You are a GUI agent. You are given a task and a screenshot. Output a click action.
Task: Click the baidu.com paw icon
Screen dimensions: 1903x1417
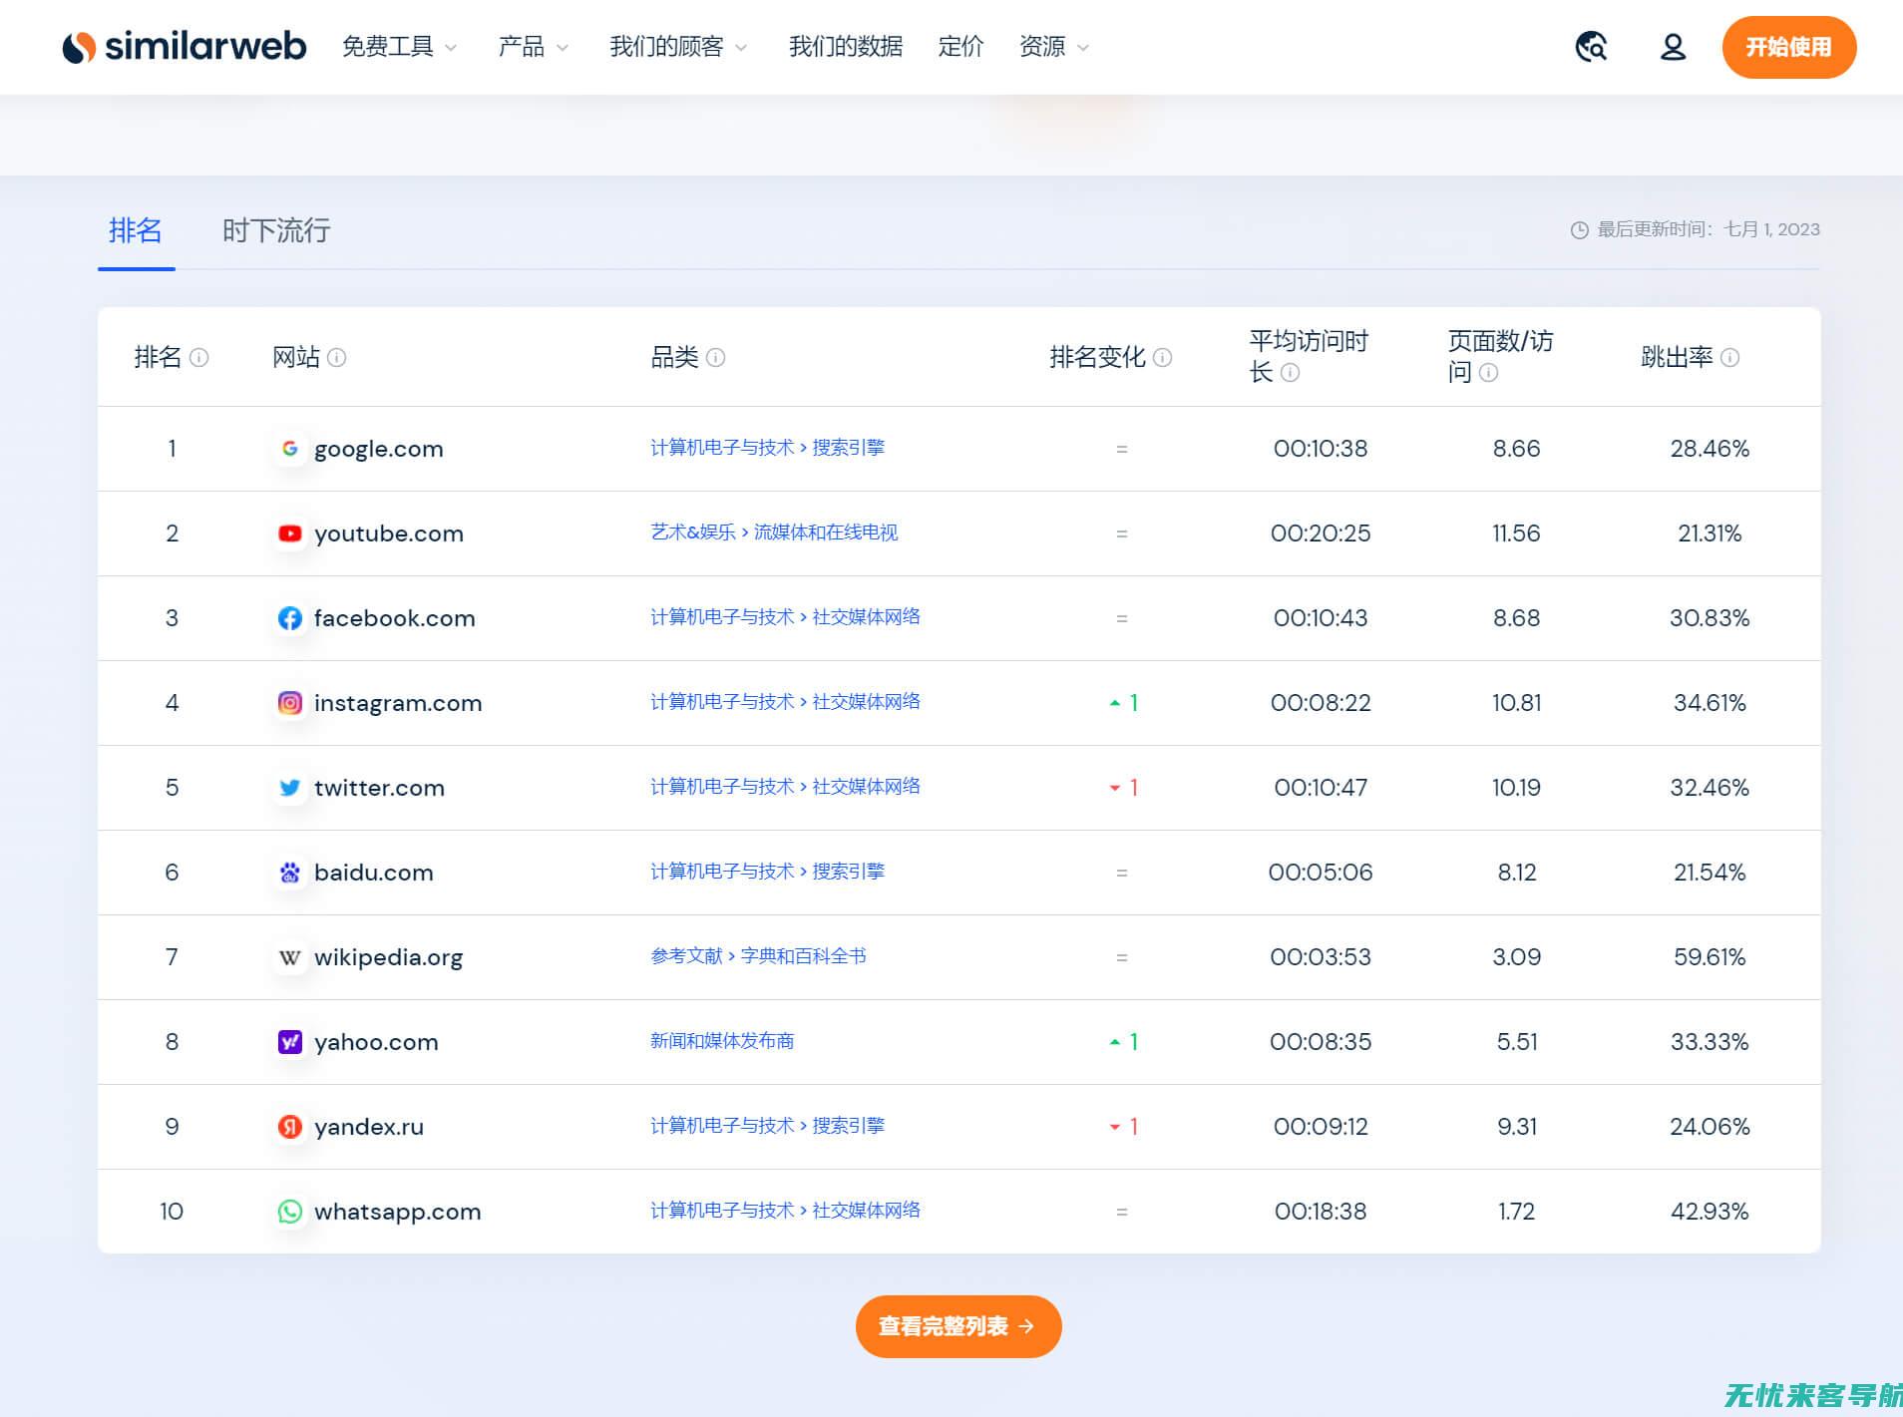[290, 873]
